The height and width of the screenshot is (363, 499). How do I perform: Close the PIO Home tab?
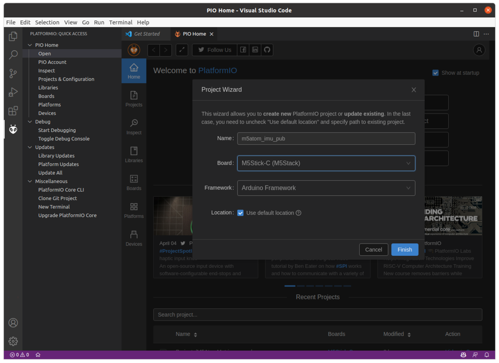(211, 34)
